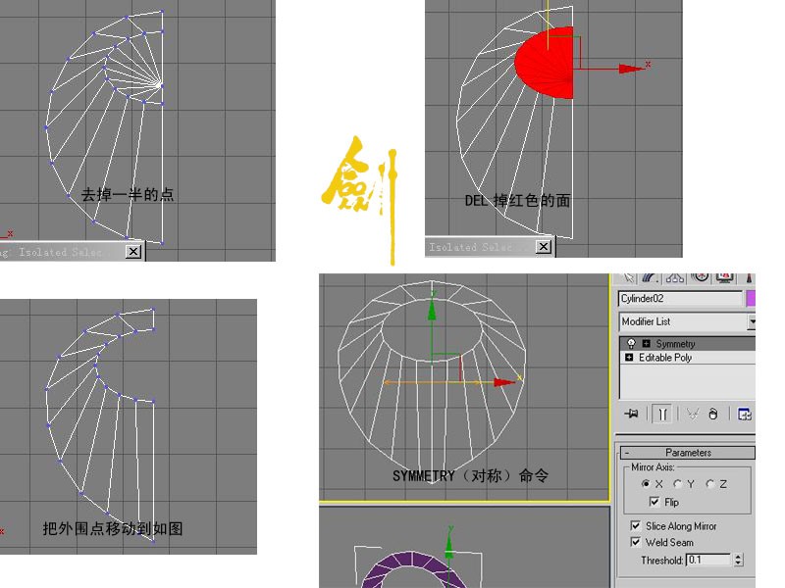785x588 pixels.
Task: Collapse the Parameters rollout
Action: click(x=688, y=453)
